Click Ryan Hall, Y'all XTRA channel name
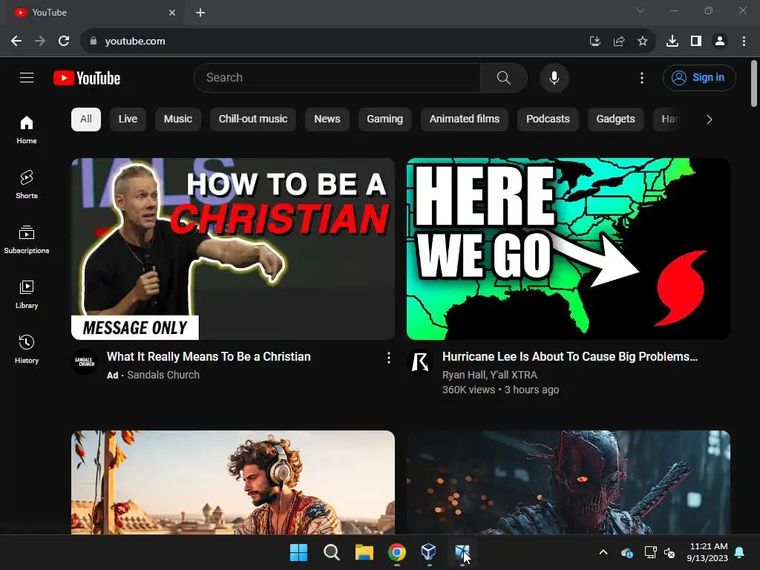This screenshot has width=760, height=570. 490,375
